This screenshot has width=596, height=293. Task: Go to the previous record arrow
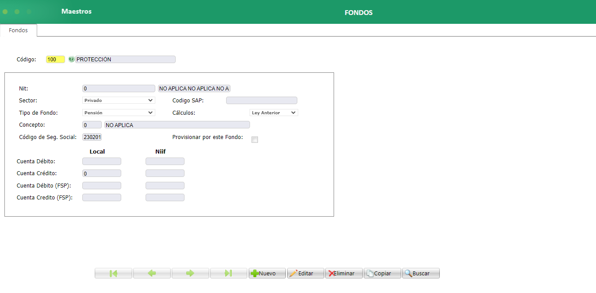pyautogui.click(x=152, y=273)
